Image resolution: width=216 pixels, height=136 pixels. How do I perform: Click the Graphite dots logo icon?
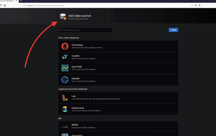pyautogui.click(x=65, y=57)
